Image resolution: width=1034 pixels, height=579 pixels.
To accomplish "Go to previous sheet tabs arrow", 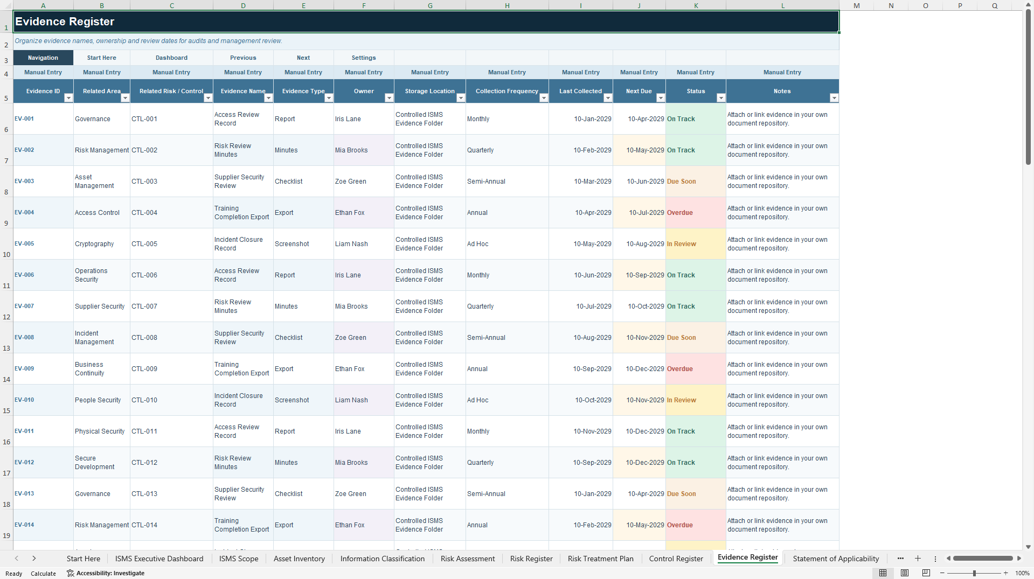I will click(x=17, y=559).
